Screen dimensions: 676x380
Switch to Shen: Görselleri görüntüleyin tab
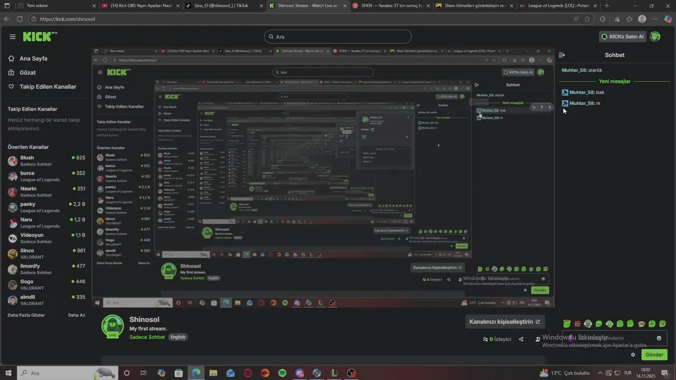click(x=474, y=6)
